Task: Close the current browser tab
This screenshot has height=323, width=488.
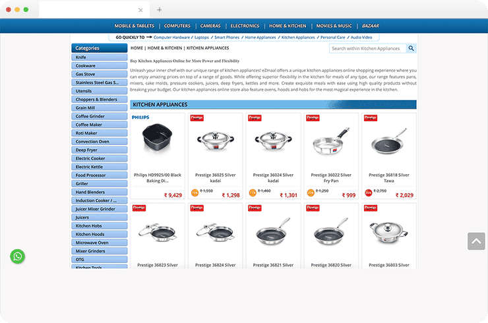Action: point(140,10)
